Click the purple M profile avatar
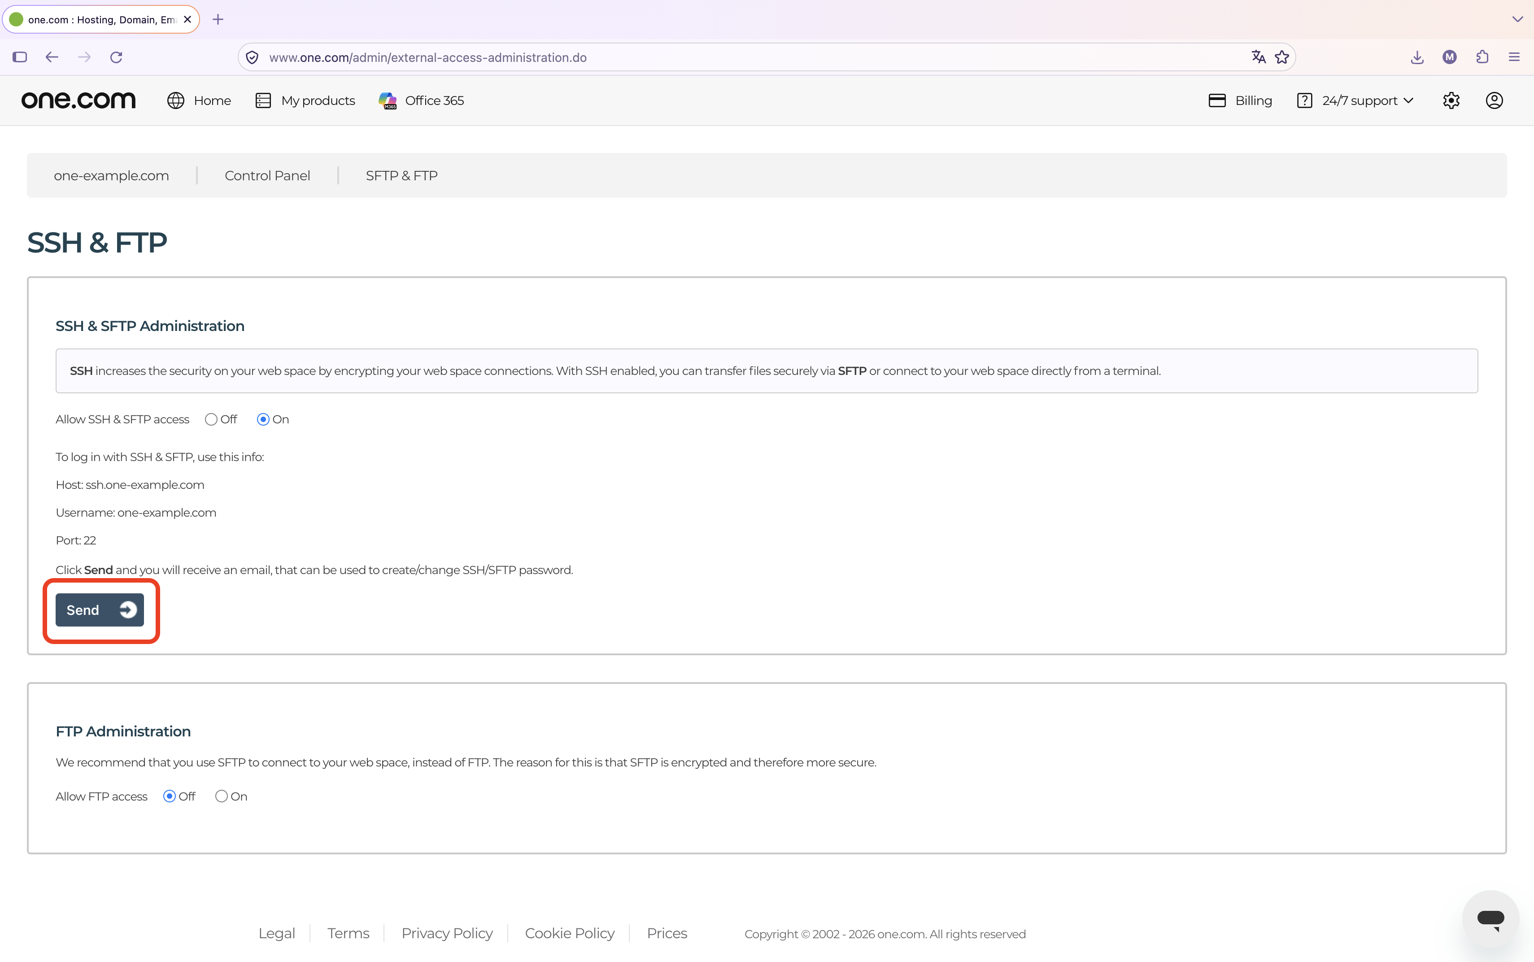The width and height of the screenshot is (1534, 962). click(1449, 57)
